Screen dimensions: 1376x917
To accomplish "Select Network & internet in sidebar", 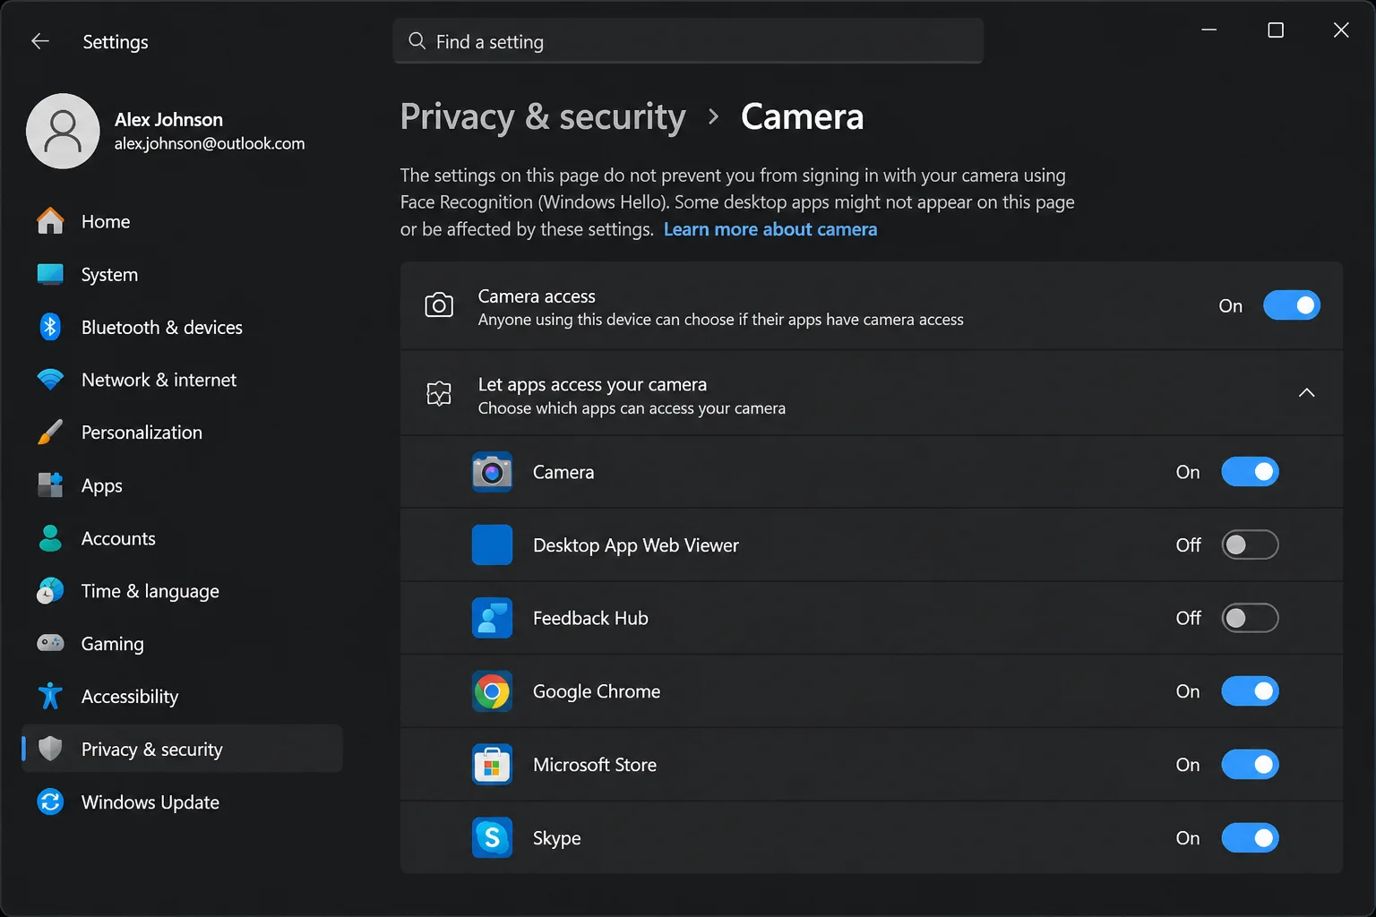I will coord(182,380).
